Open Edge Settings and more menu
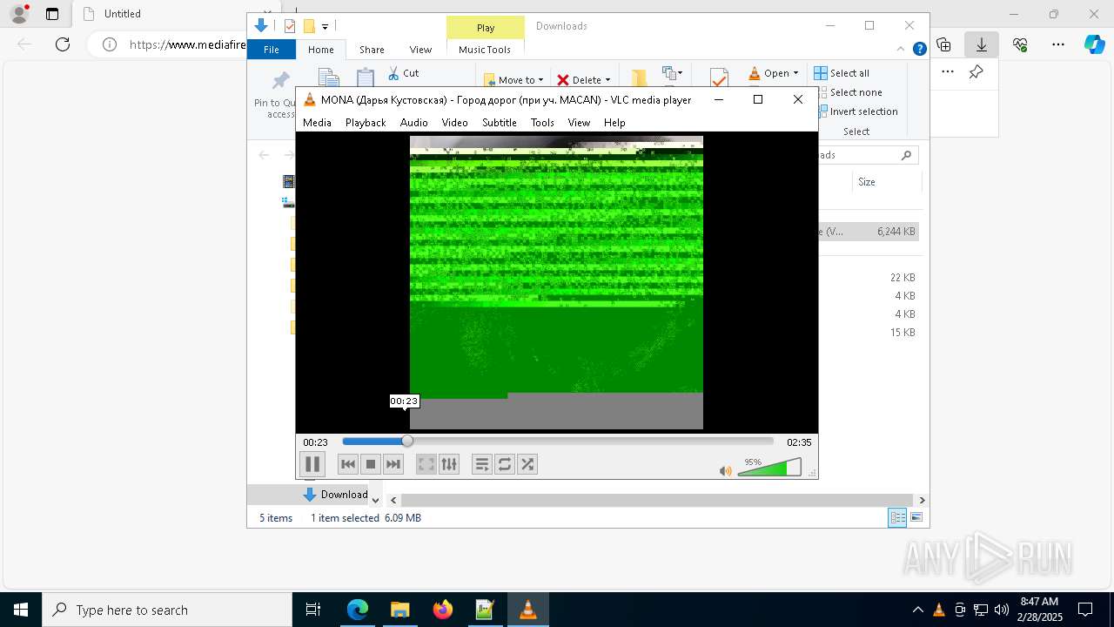The height and width of the screenshot is (627, 1114). 1057,44
